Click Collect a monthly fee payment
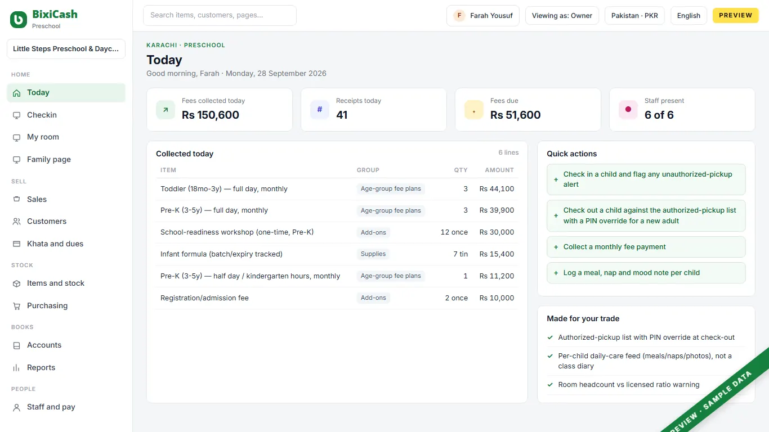Viewport: 769px width, 432px height. [x=646, y=247]
